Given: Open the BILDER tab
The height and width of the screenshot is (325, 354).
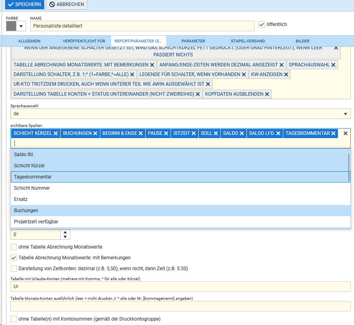Looking at the screenshot, I should coord(303,41).
